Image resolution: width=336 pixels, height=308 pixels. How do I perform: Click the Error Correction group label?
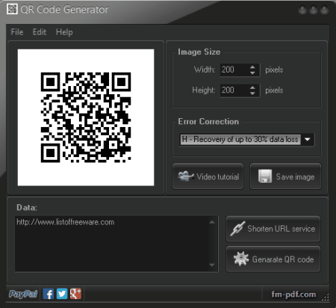[208, 121]
